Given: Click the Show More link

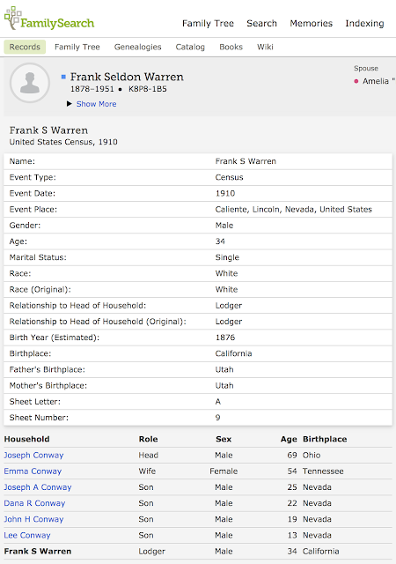Looking at the screenshot, I should coord(96,104).
